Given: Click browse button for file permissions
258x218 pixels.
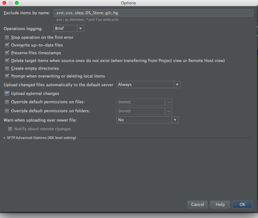Looking at the screenshot, I should pos(169,102).
